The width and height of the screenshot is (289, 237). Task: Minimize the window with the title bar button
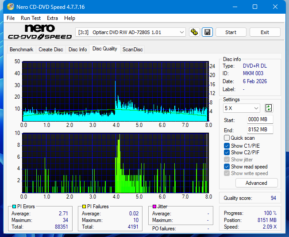234,7
